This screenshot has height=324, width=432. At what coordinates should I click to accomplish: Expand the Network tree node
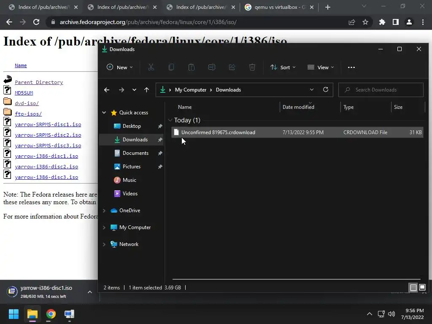pyautogui.click(x=104, y=244)
